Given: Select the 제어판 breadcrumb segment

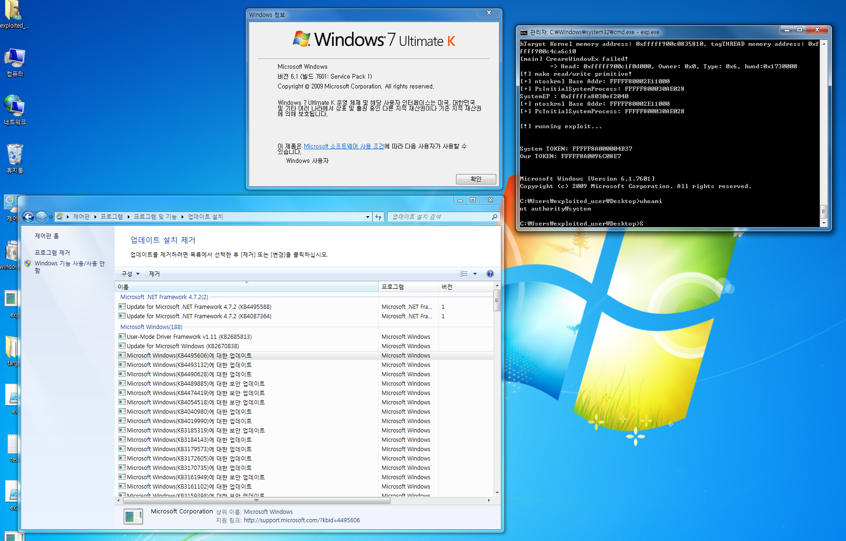Looking at the screenshot, I should click(x=81, y=217).
